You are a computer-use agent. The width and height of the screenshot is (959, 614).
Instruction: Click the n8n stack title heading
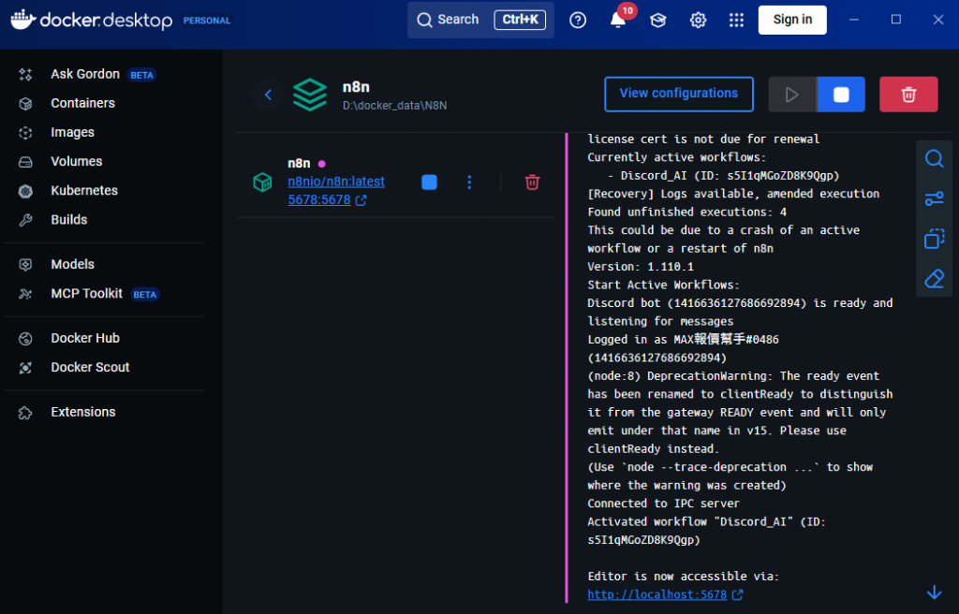[x=356, y=87]
